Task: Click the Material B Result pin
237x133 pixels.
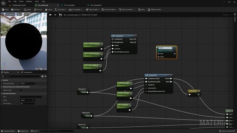Action: 91,116
